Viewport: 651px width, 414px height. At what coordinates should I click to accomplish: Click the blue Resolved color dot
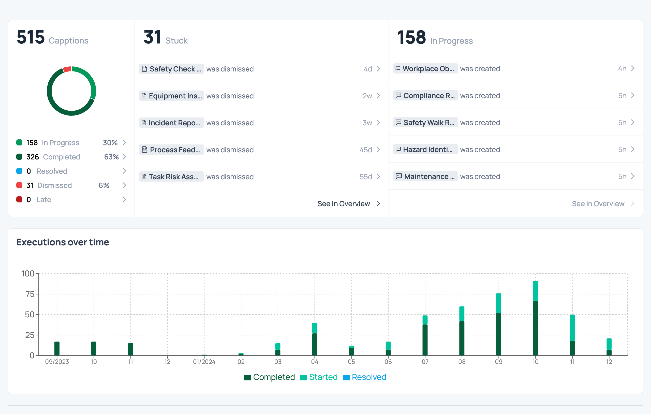coord(19,171)
